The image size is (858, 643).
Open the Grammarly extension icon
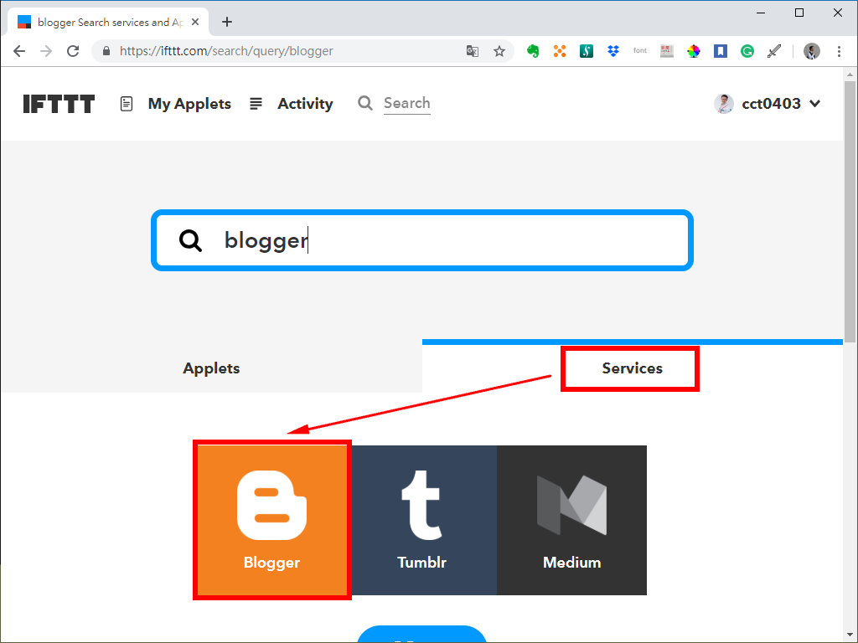pyautogui.click(x=747, y=51)
